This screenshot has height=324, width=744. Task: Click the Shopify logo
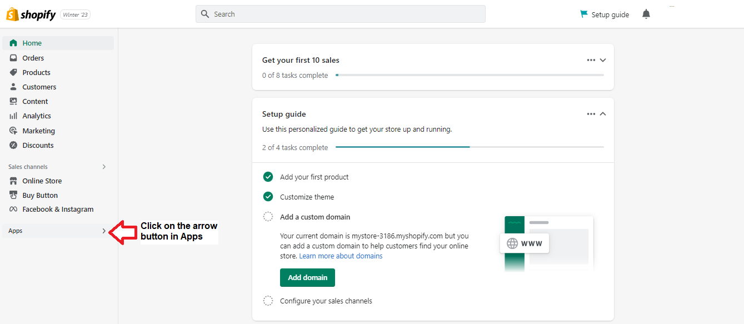tap(31, 14)
